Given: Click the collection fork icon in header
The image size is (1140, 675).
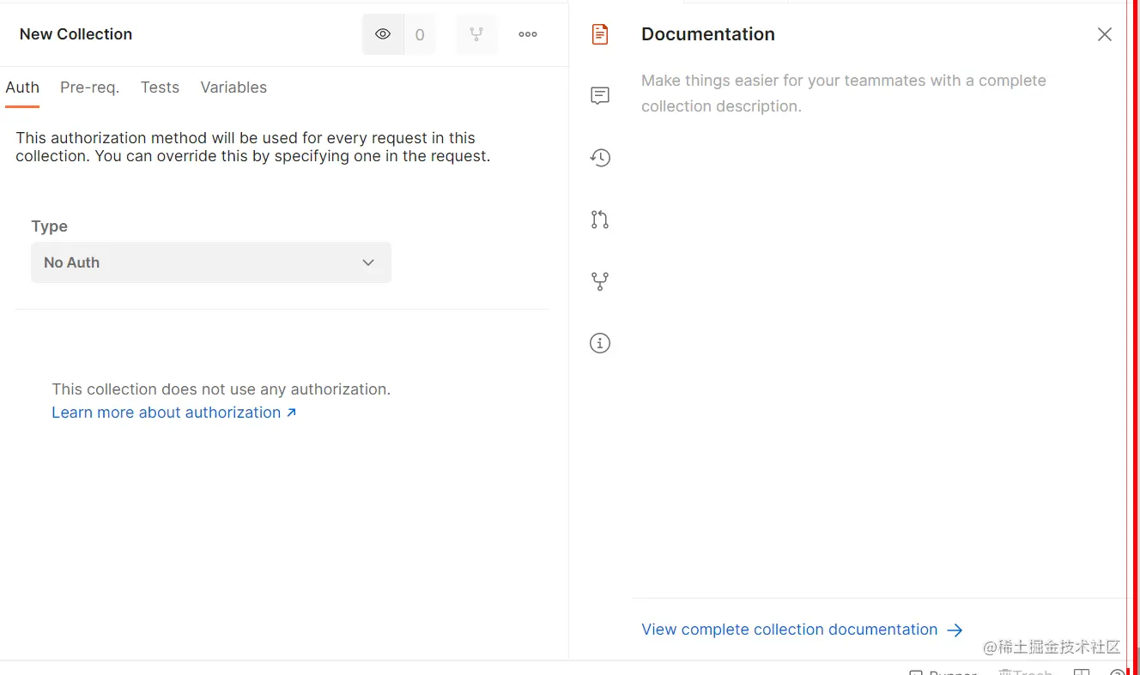Looking at the screenshot, I should pyautogui.click(x=476, y=34).
